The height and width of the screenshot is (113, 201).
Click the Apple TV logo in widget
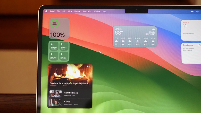click(x=89, y=66)
